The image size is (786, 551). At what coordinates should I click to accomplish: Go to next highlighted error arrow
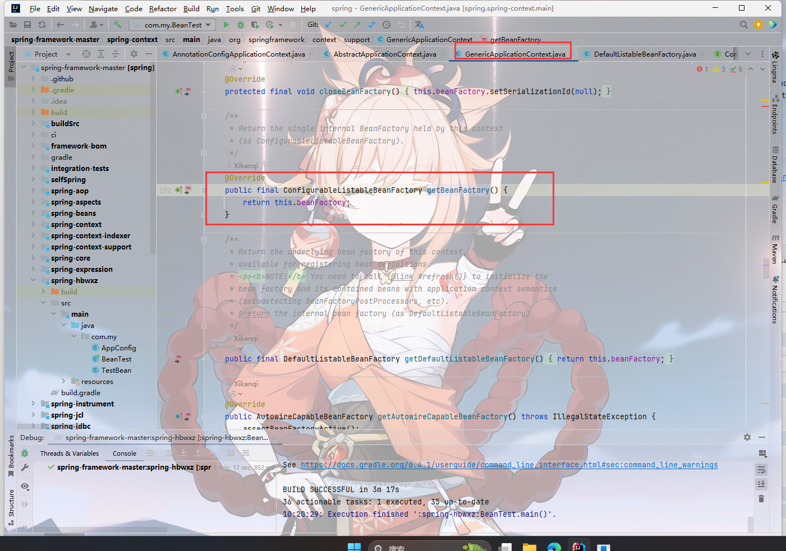(762, 69)
